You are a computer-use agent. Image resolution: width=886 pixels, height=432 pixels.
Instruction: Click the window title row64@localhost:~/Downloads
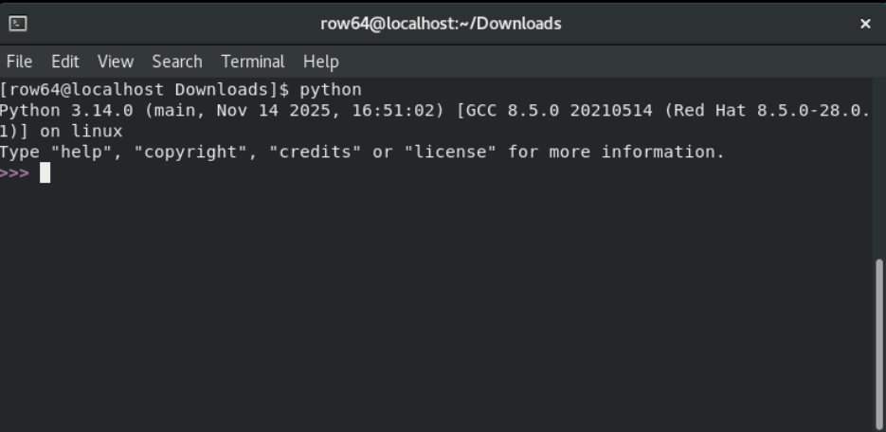point(441,24)
